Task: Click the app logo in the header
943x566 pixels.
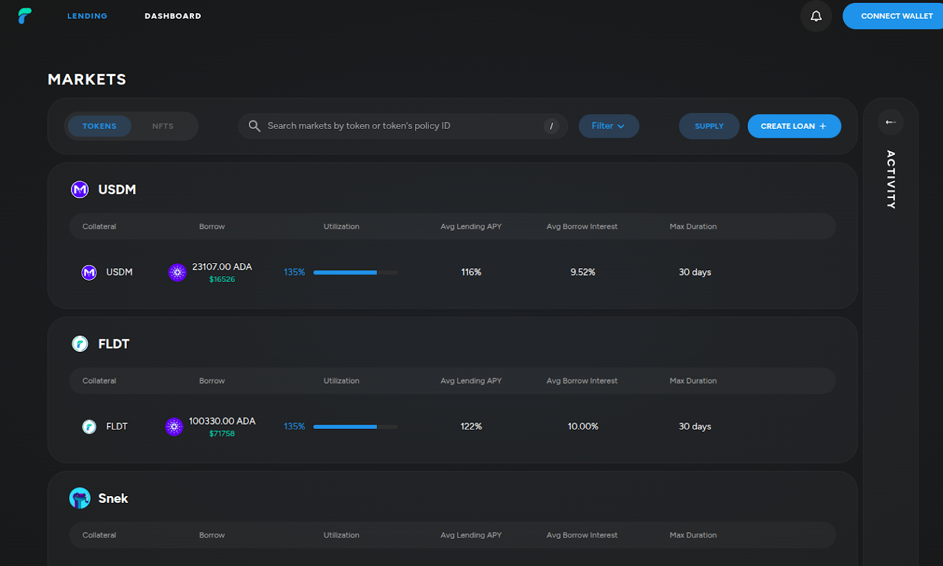Action: click(25, 16)
